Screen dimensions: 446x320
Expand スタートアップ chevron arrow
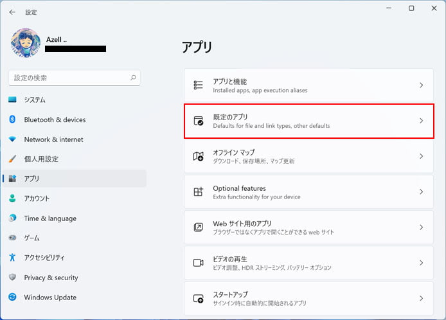421,298
